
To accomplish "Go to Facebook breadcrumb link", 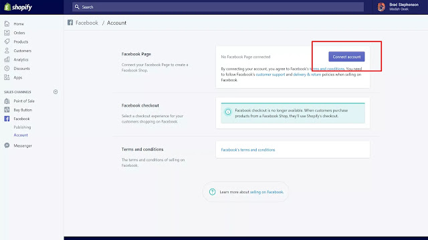I will click(86, 23).
